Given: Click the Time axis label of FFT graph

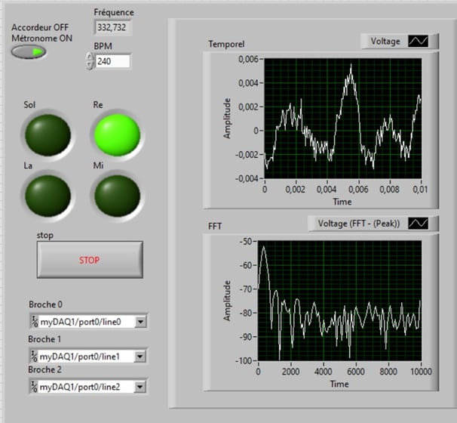Looking at the screenshot, I should coord(339,384).
